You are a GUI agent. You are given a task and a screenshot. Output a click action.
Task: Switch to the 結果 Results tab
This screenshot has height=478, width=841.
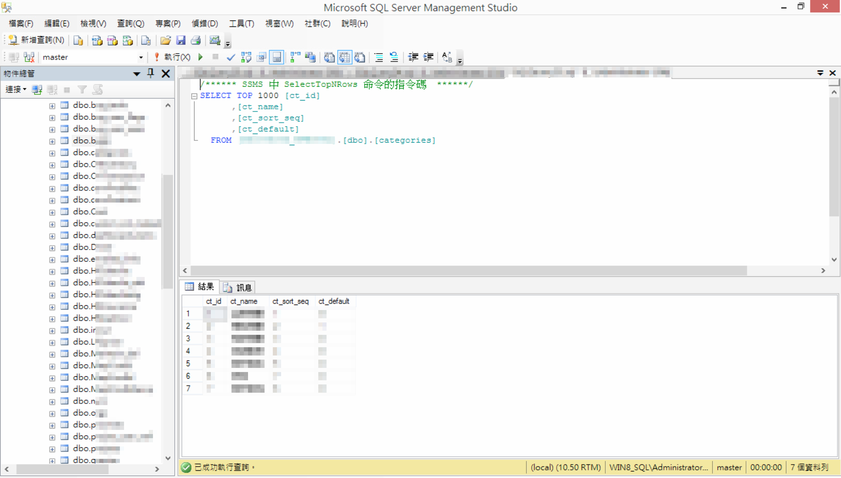point(200,287)
